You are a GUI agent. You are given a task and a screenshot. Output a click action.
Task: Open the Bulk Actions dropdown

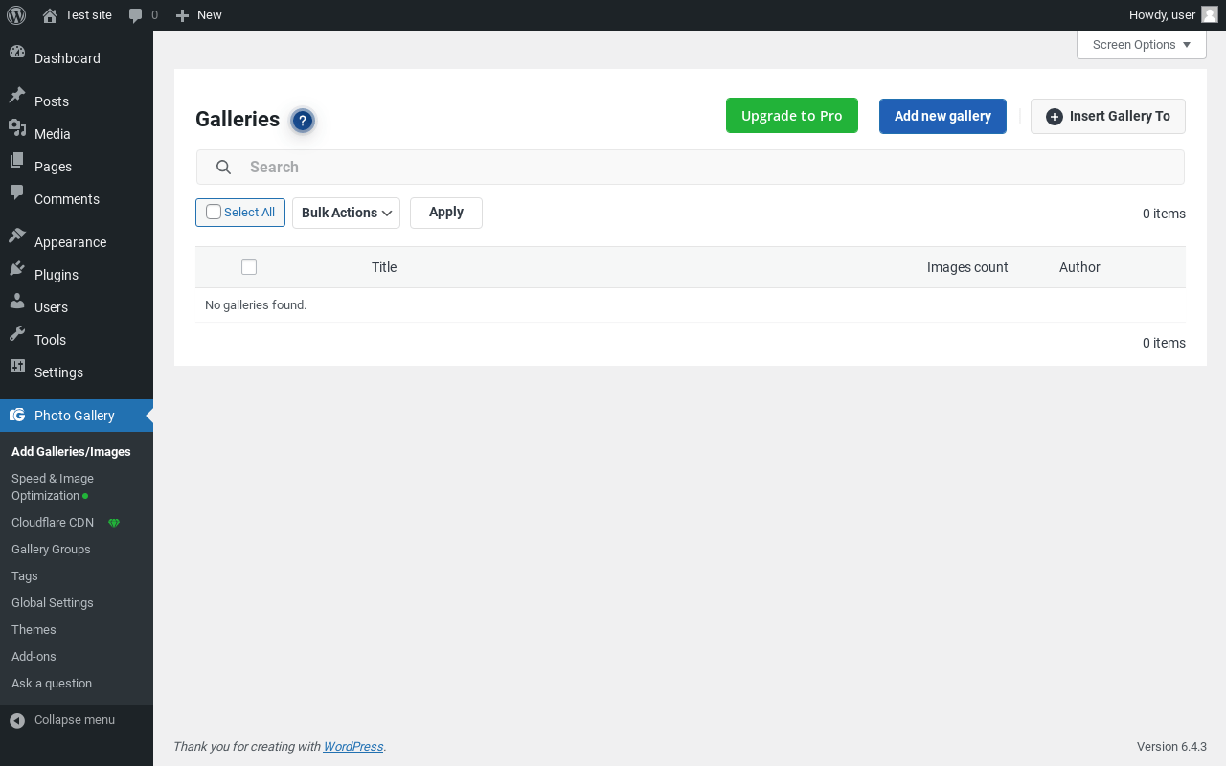(346, 213)
